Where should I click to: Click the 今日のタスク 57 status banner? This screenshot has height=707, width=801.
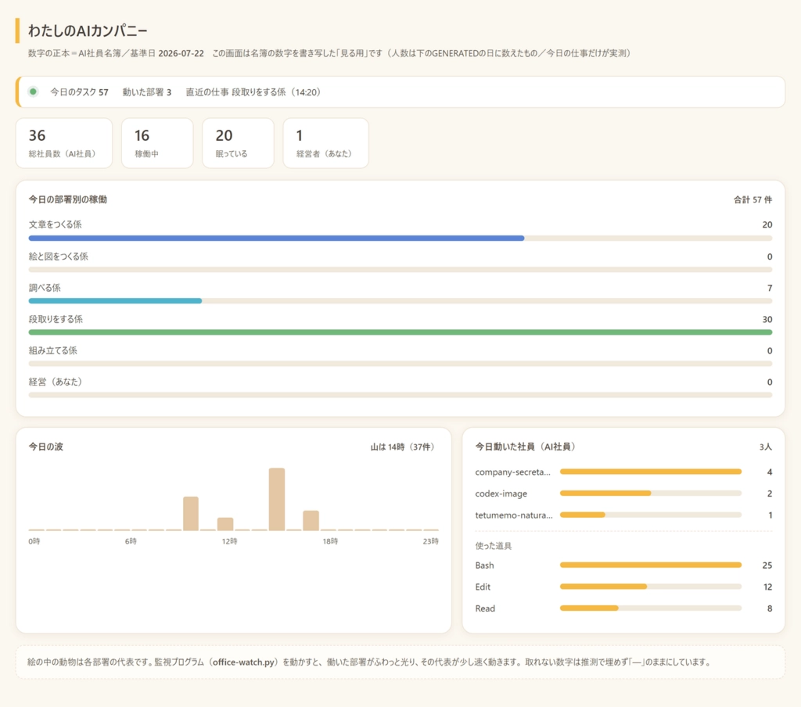[x=400, y=92]
